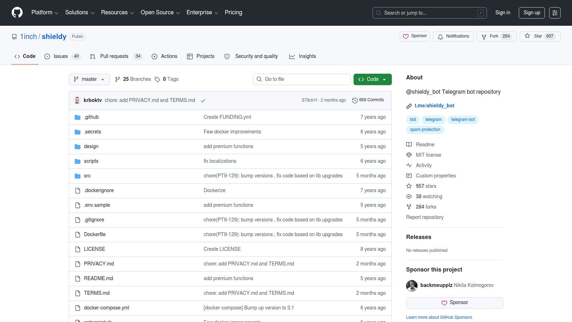Click backmeupplz avatar thumbnail
Viewport: 572px width, 322px height.
pyautogui.click(x=412, y=286)
